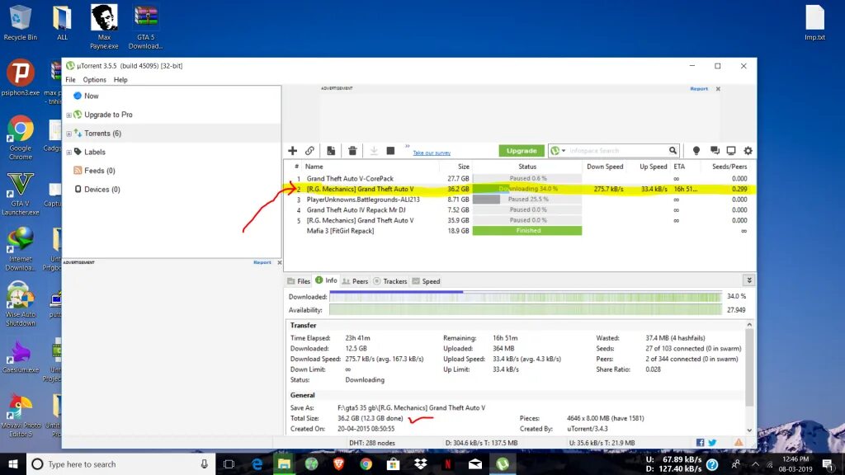
Task: Open the Imp.txt desktop file
Action: coord(814,22)
